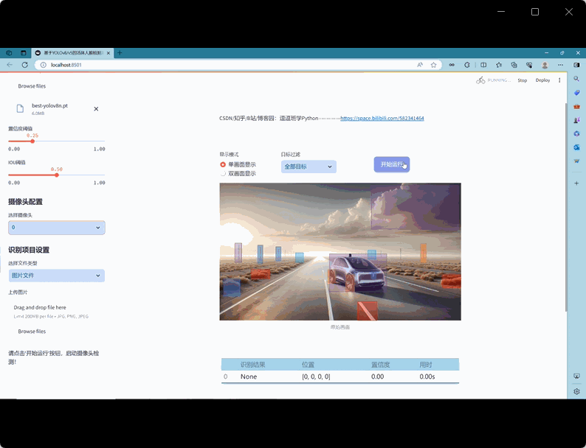This screenshot has width=586, height=448.
Task: Click the running bicycle status icon
Action: 480,80
